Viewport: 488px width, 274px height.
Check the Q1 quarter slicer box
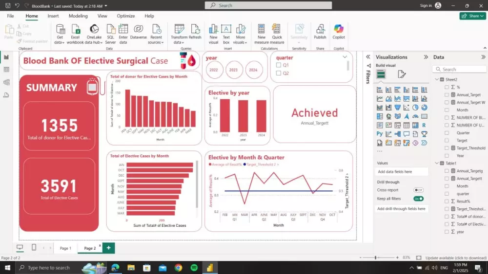click(x=279, y=65)
